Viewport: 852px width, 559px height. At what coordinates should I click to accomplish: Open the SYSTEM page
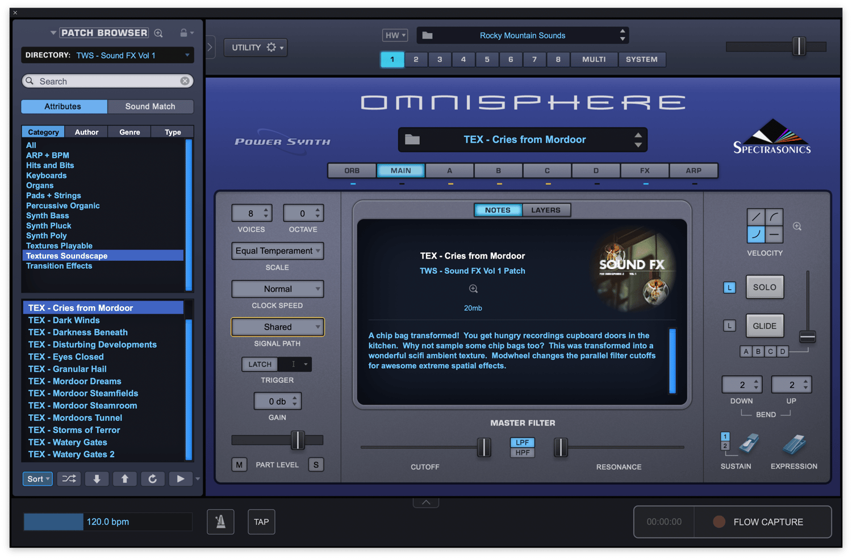tap(642, 59)
